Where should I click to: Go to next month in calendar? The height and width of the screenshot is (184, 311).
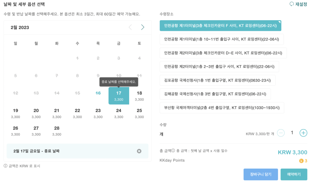tap(143, 27)
